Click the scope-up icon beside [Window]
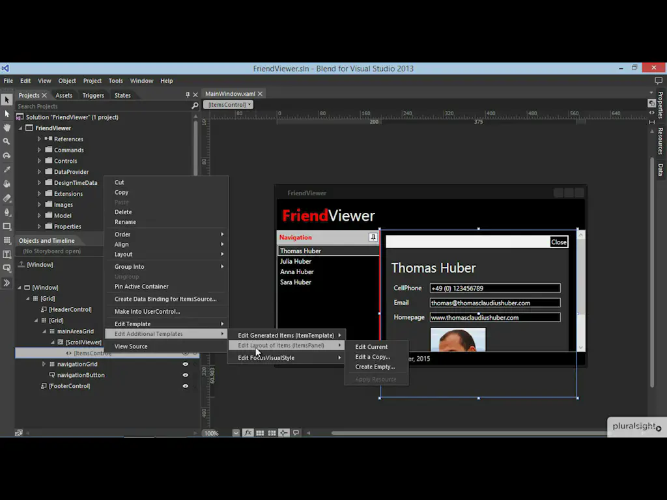 [x=21, y=264]
